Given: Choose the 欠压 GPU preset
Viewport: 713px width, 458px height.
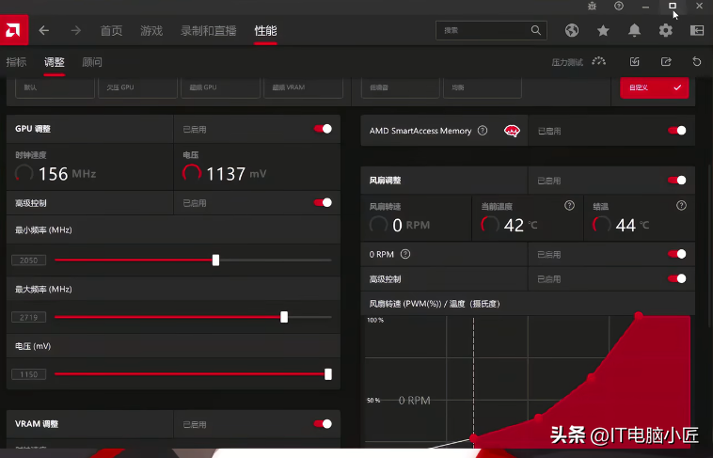Looking at the screenshot, I should (137, 87).
